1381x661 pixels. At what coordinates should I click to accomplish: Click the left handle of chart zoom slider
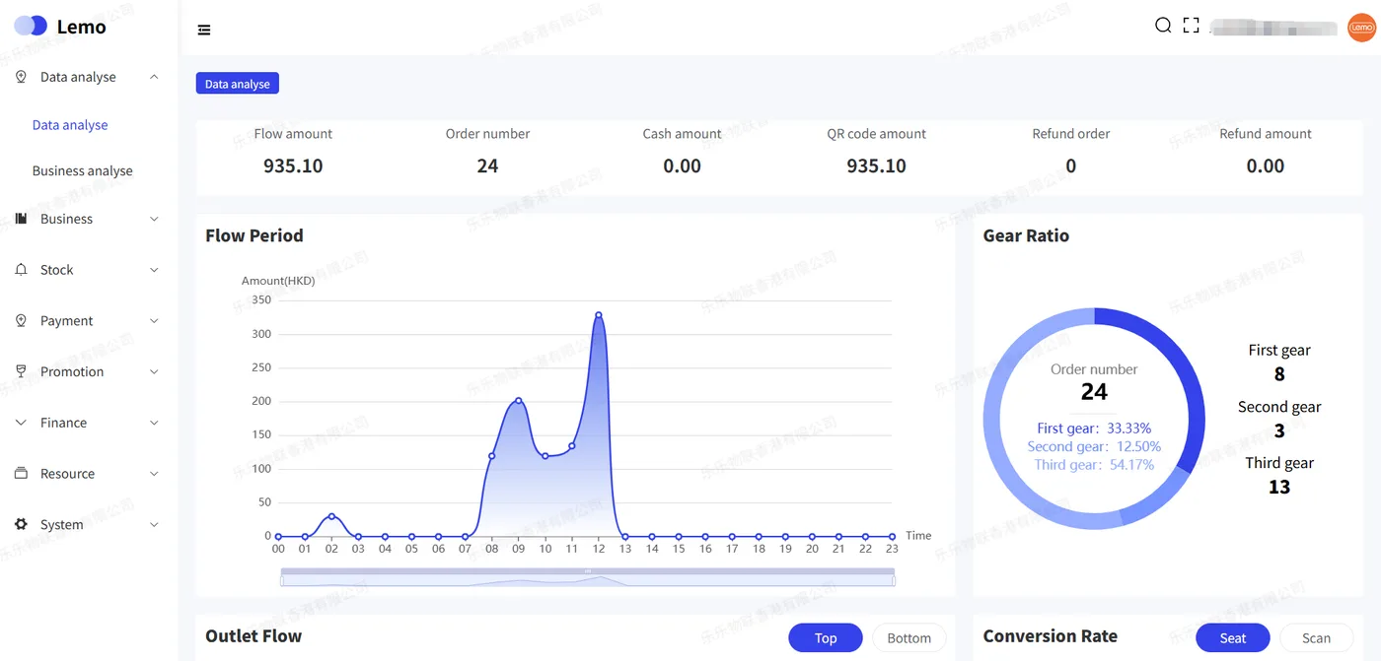[x=281, y=581]
